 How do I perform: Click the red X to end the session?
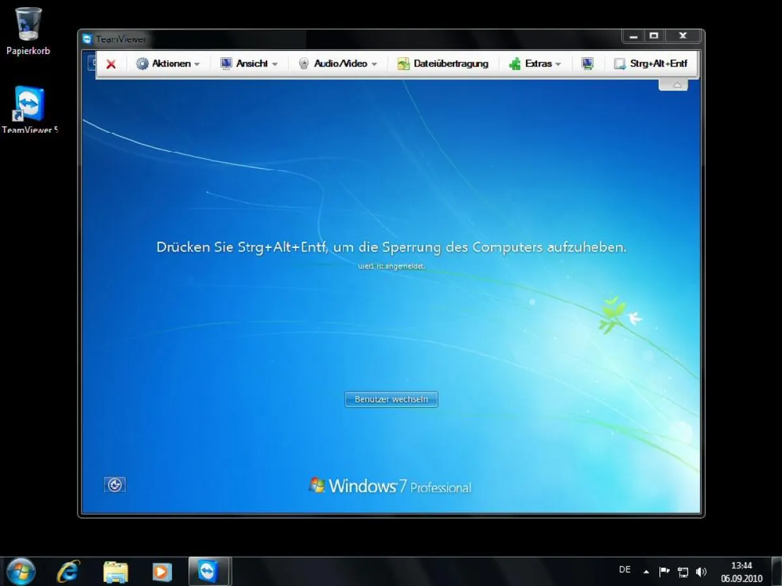pos(110,64)
